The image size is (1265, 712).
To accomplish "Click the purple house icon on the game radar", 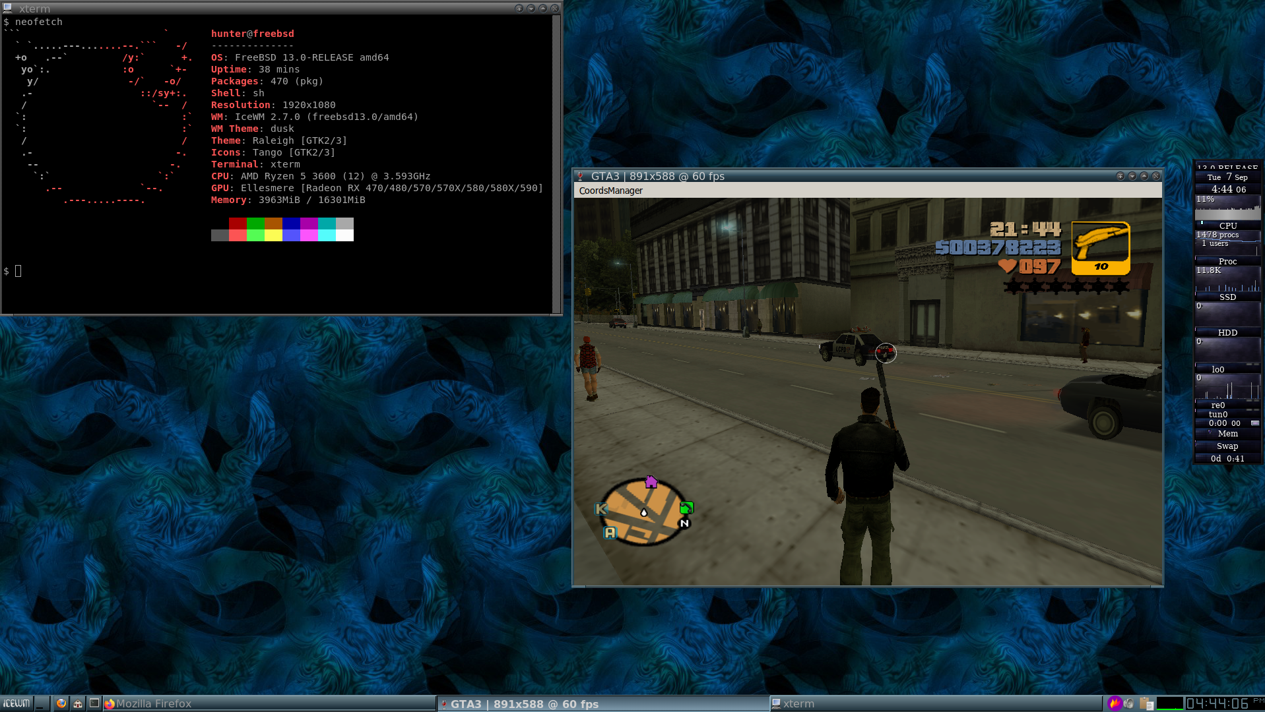I will click(x=651, y=482).
